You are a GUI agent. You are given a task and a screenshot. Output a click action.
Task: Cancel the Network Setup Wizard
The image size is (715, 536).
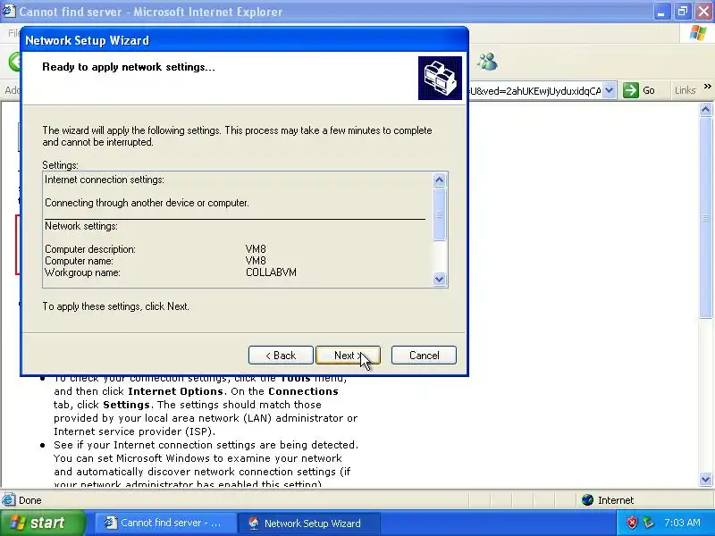[424, 355]
